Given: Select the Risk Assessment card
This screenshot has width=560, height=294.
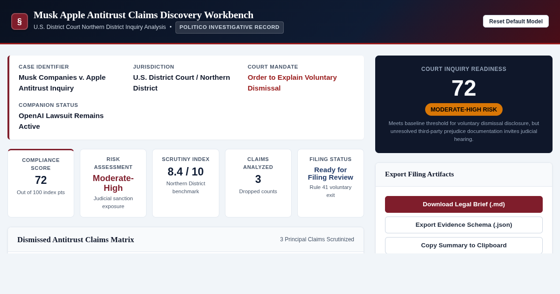Looking at the screenshot, I should [x=113, y=183].
